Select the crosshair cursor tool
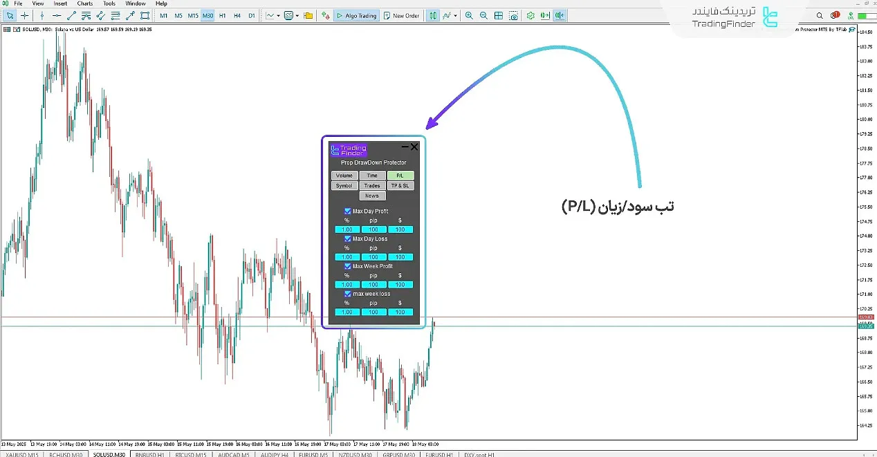Screen dimensions: 877x457 (25, 15)
